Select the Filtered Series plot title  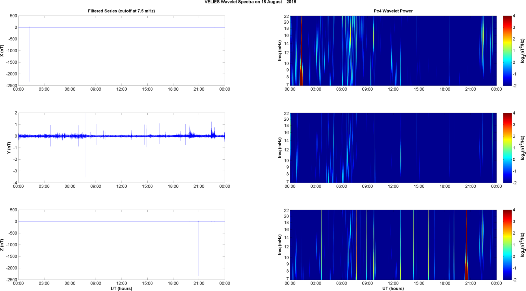pos(121,11)
